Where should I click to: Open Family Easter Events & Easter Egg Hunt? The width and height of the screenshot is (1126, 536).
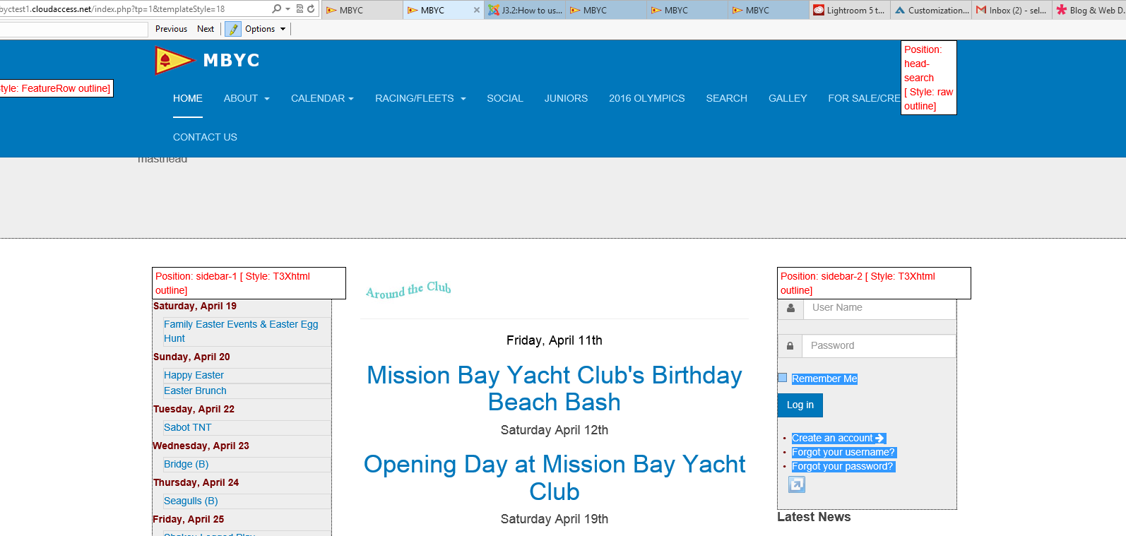[x=241, y=331]
